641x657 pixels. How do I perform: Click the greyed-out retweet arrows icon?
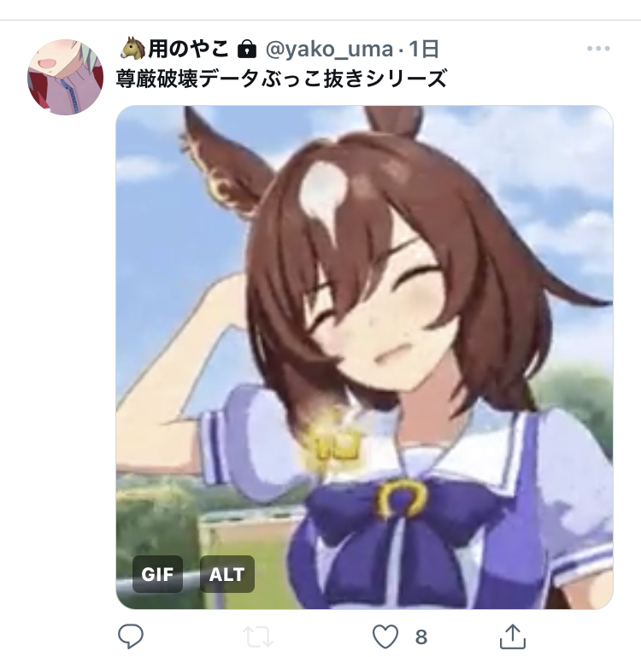tap(258, 636)
